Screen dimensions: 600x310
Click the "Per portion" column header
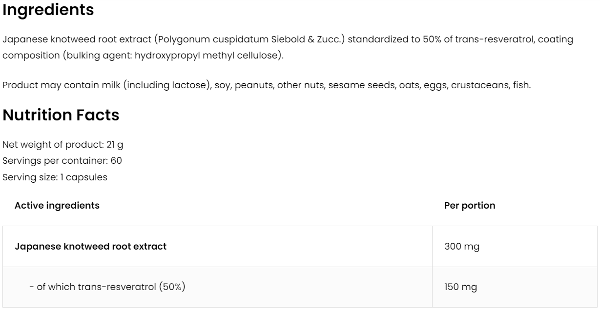470,206
